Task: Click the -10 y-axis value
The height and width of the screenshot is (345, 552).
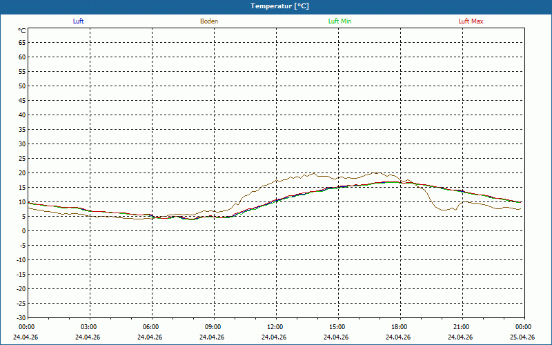Action: [x=21, y=260]
